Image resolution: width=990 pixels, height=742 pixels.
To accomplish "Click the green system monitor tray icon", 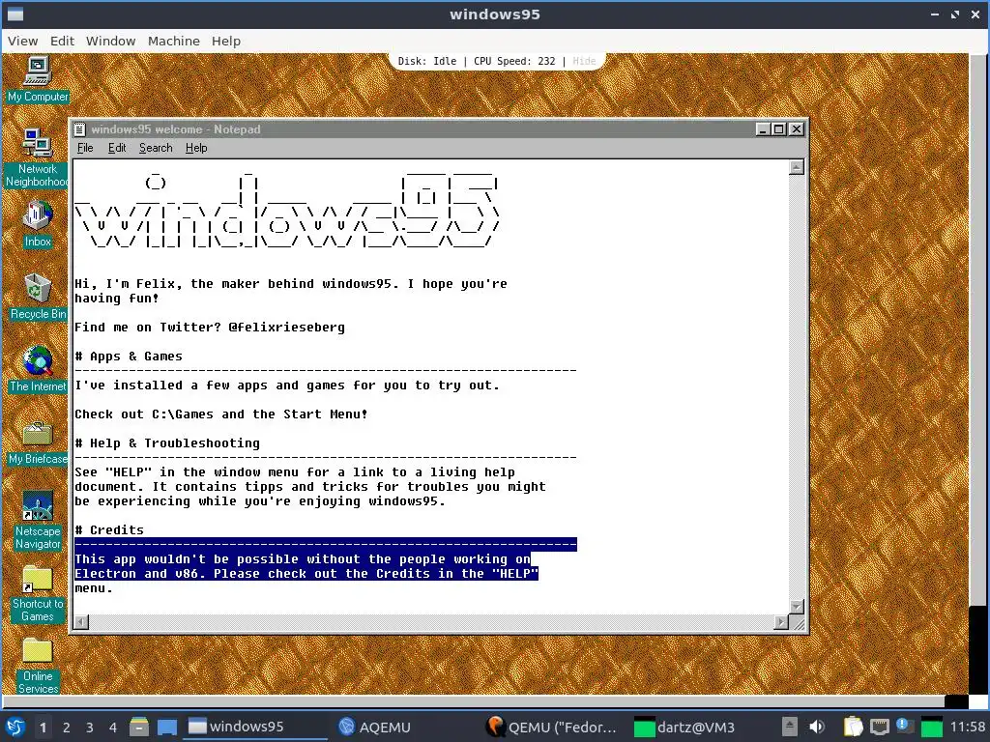I will pos(931,728).
